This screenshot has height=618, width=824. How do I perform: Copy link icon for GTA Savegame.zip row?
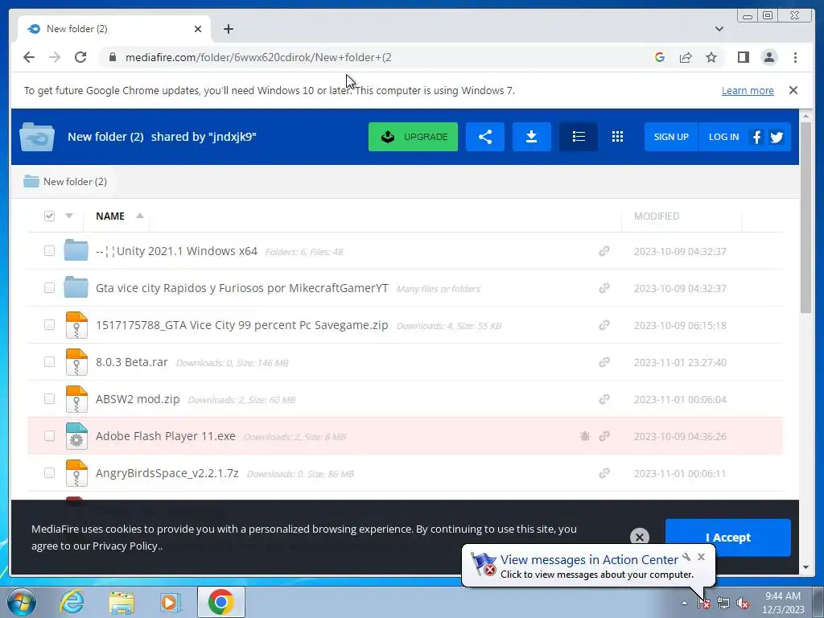click(x=604, y=325)
